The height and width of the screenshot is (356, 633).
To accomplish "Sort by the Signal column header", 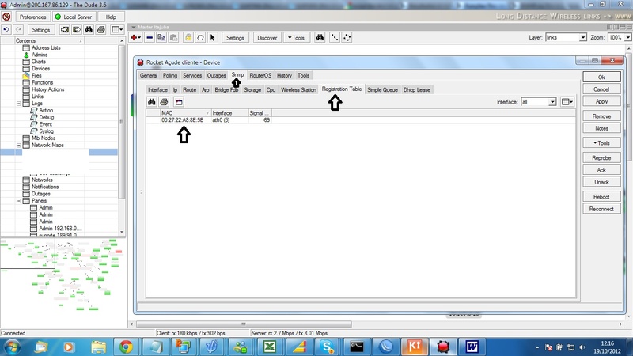I will (x=260, y=113).
